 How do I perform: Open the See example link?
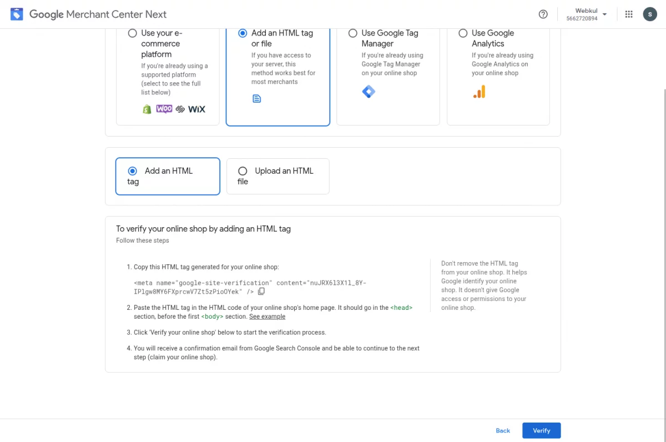267,317
